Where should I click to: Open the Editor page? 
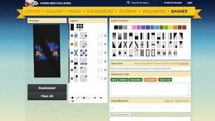33,11
